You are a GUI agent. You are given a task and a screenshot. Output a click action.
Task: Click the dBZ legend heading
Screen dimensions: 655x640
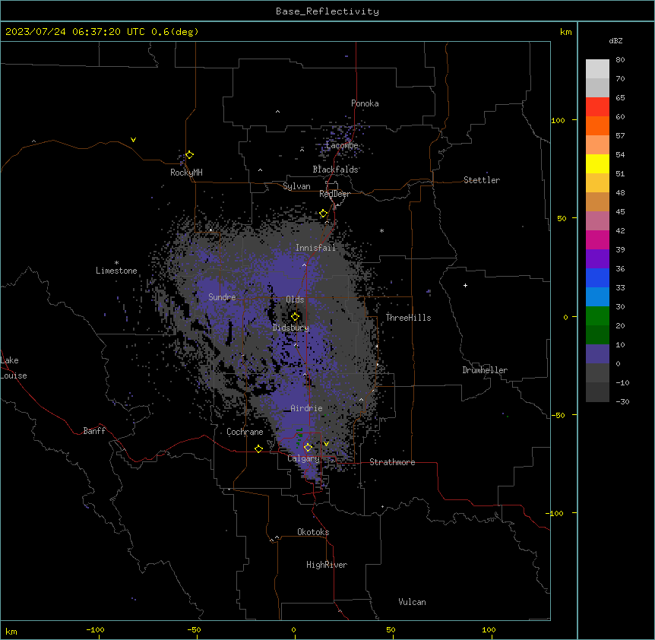pos(615,40)
